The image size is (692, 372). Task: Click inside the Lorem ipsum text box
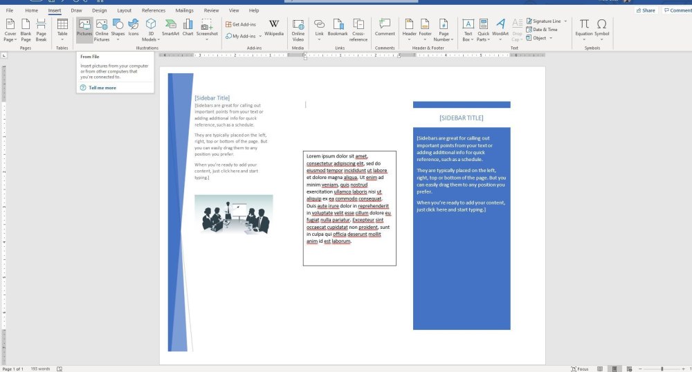click(349, 208)
